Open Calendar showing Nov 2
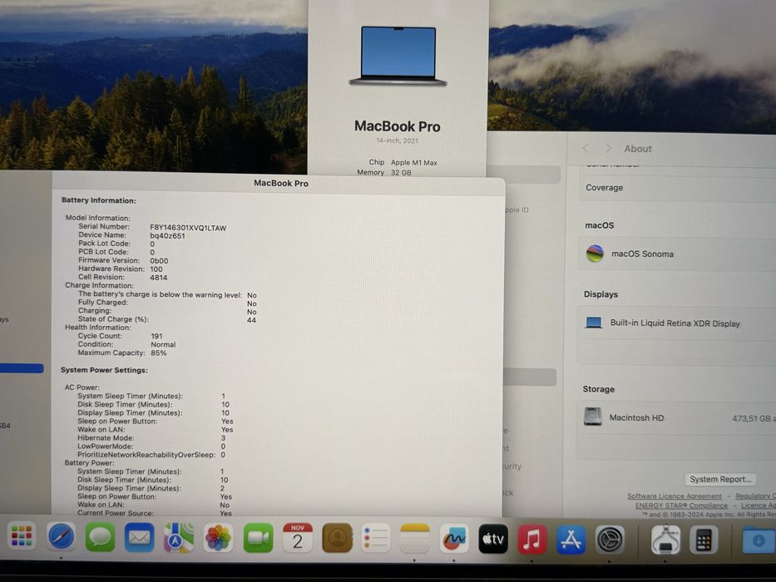This screenshot has width=776, height=582. (x=298, y=538)
